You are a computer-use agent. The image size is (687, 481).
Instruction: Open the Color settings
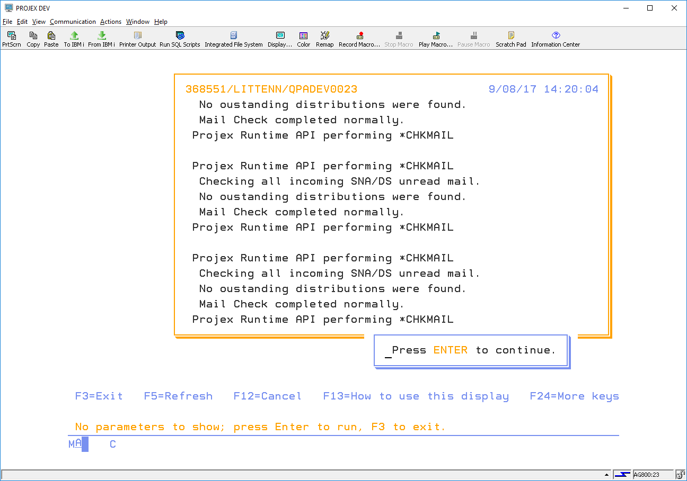tap(304, 39)
